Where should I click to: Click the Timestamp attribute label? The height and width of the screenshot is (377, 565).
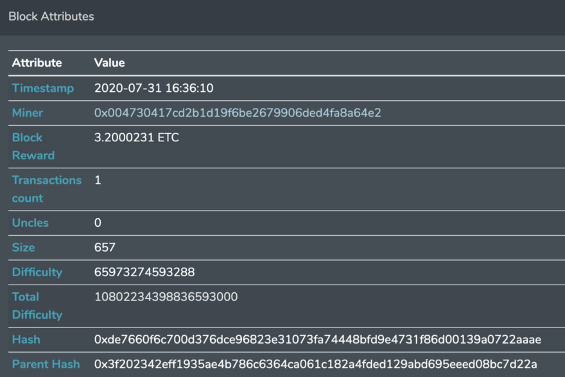click(x=43, y=88)
